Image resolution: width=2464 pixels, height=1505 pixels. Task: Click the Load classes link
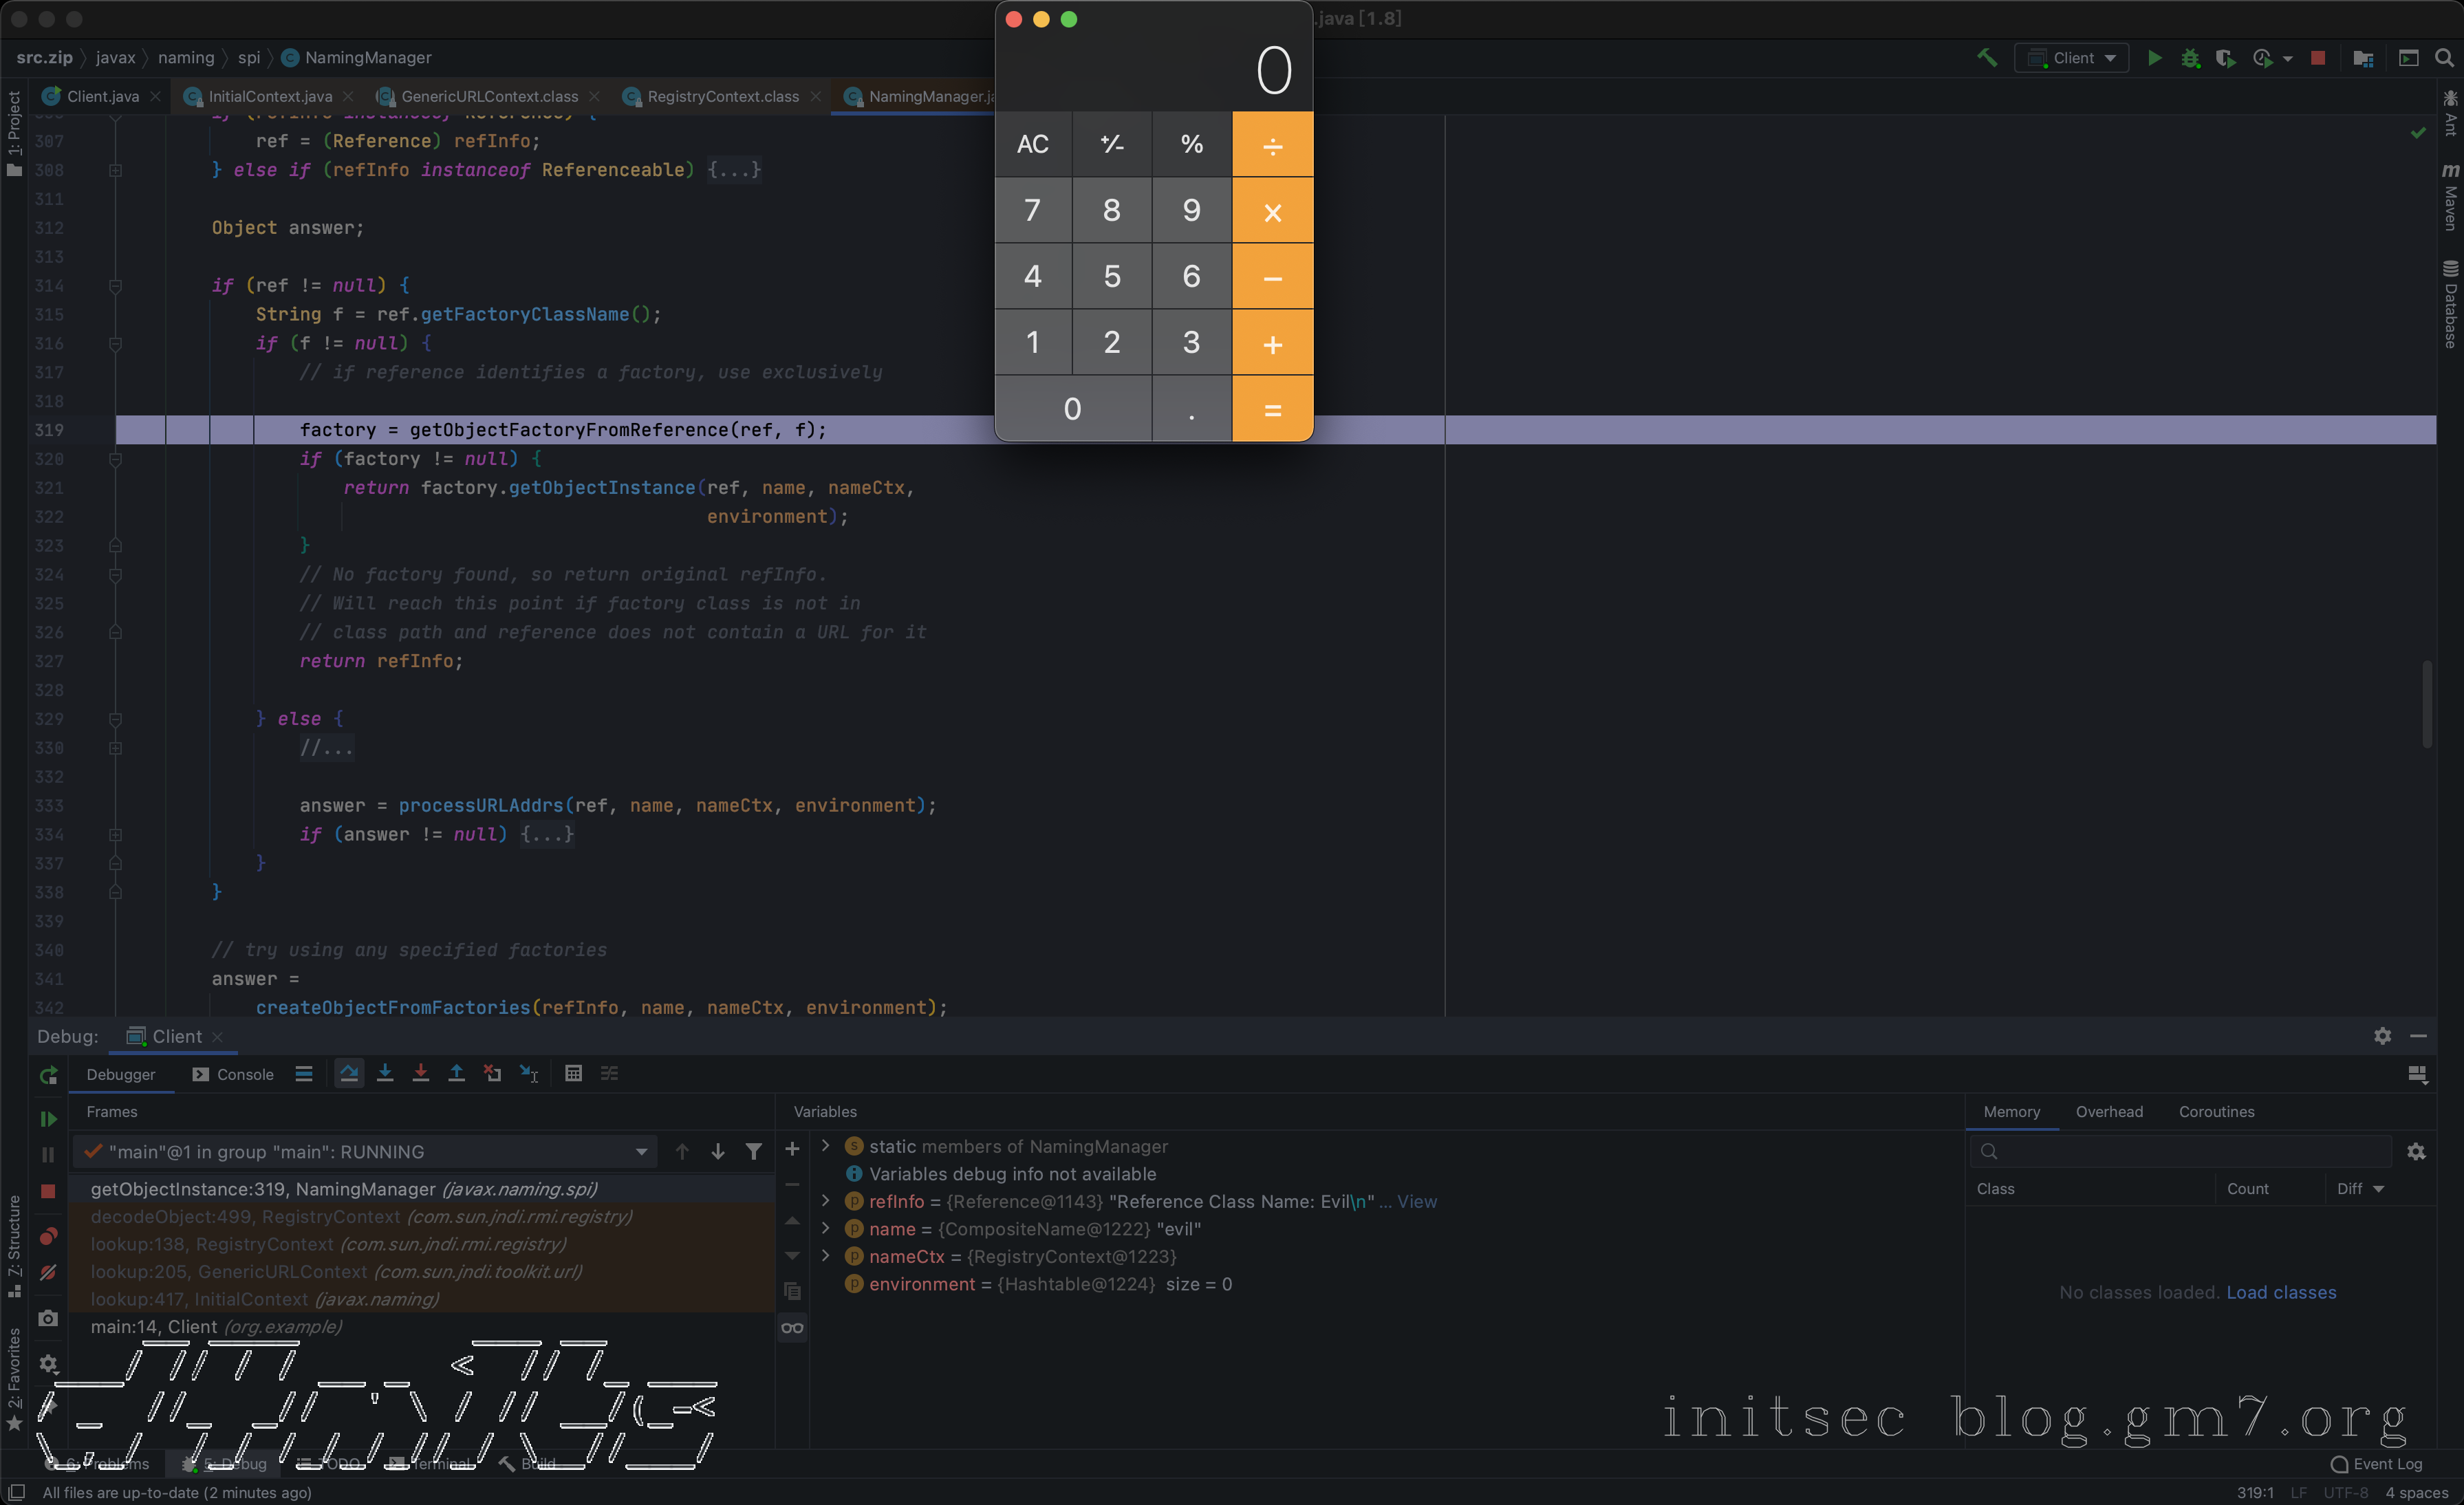click(2281, 1292)
